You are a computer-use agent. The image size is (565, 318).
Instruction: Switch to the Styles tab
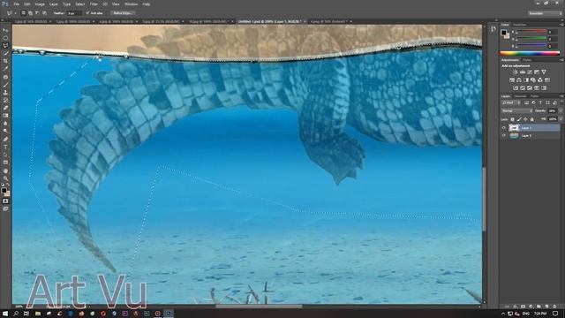527,60
